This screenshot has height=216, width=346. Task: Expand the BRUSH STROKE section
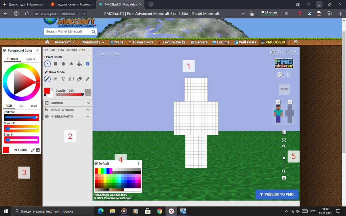coord(68,110)
